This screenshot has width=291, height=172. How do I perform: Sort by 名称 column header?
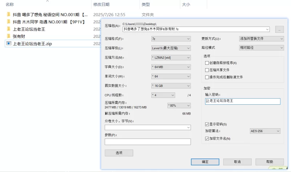click(10, 4)
